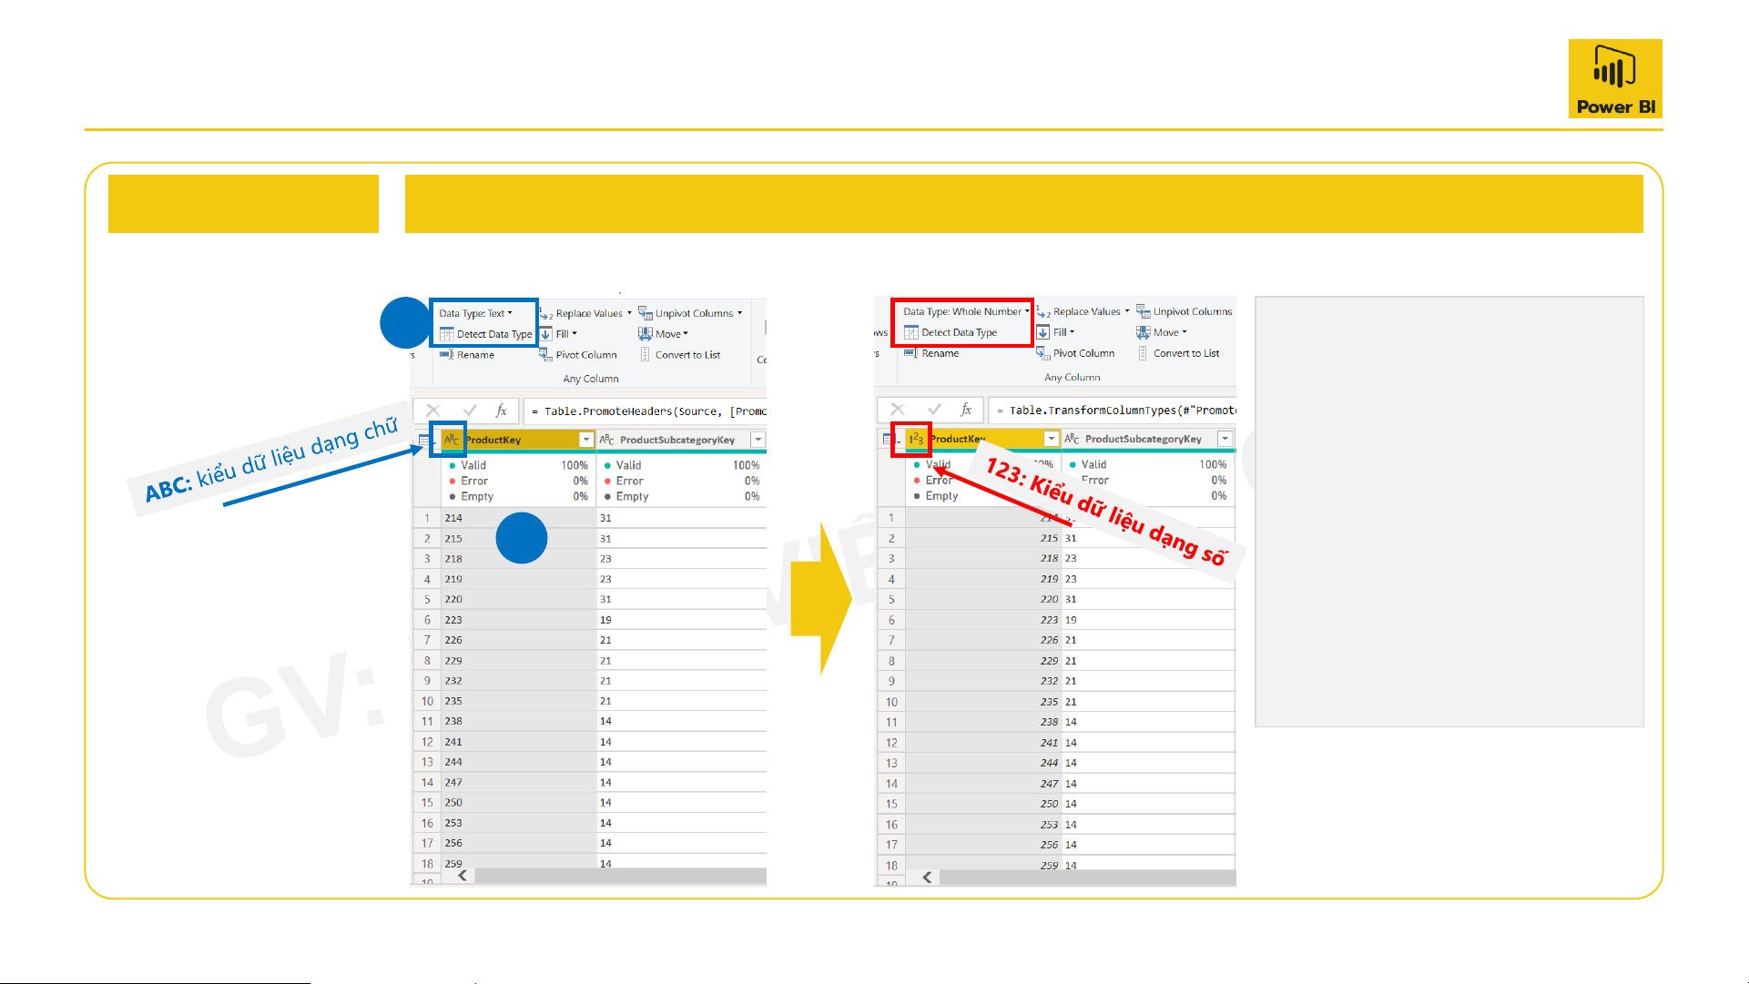Open the Data Type: Text dropdown
1749x984 pixels.
[475, 313]
